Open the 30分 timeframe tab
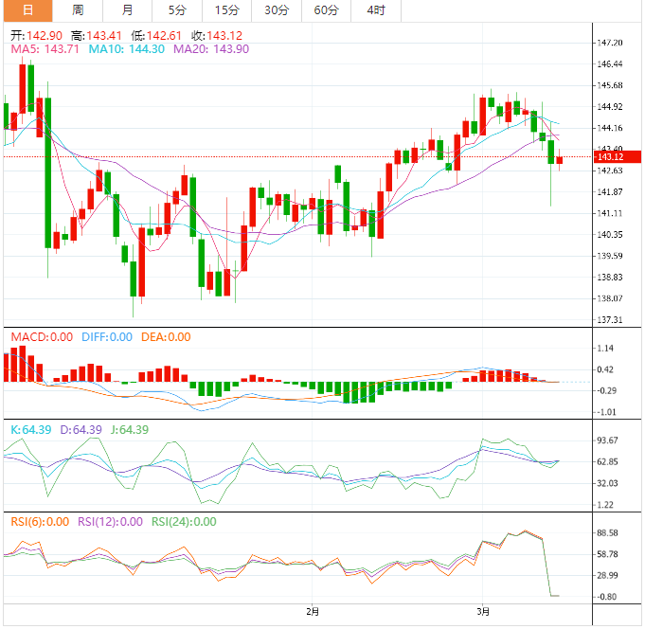The height and width of the screenshot is (629, 645). point(277,10)
